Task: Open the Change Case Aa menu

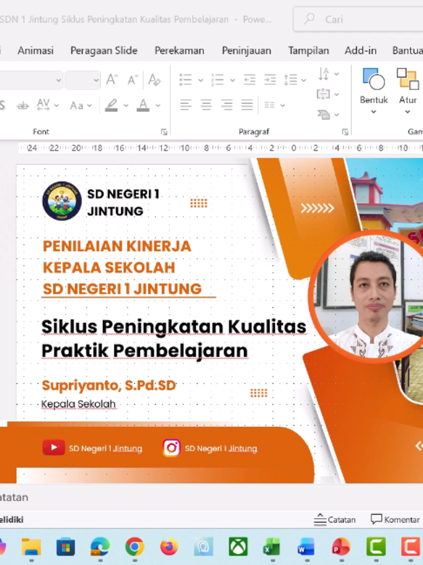Action: pyautogui.click(x=81, y=105)
